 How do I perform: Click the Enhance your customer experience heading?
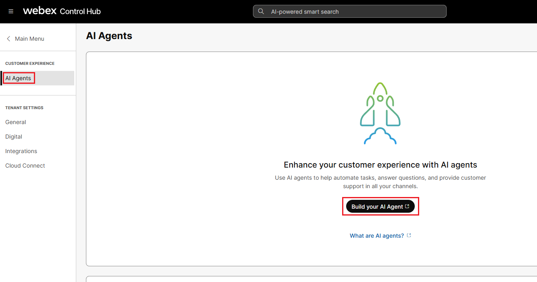pyautogui.click(x=380, y=165)
